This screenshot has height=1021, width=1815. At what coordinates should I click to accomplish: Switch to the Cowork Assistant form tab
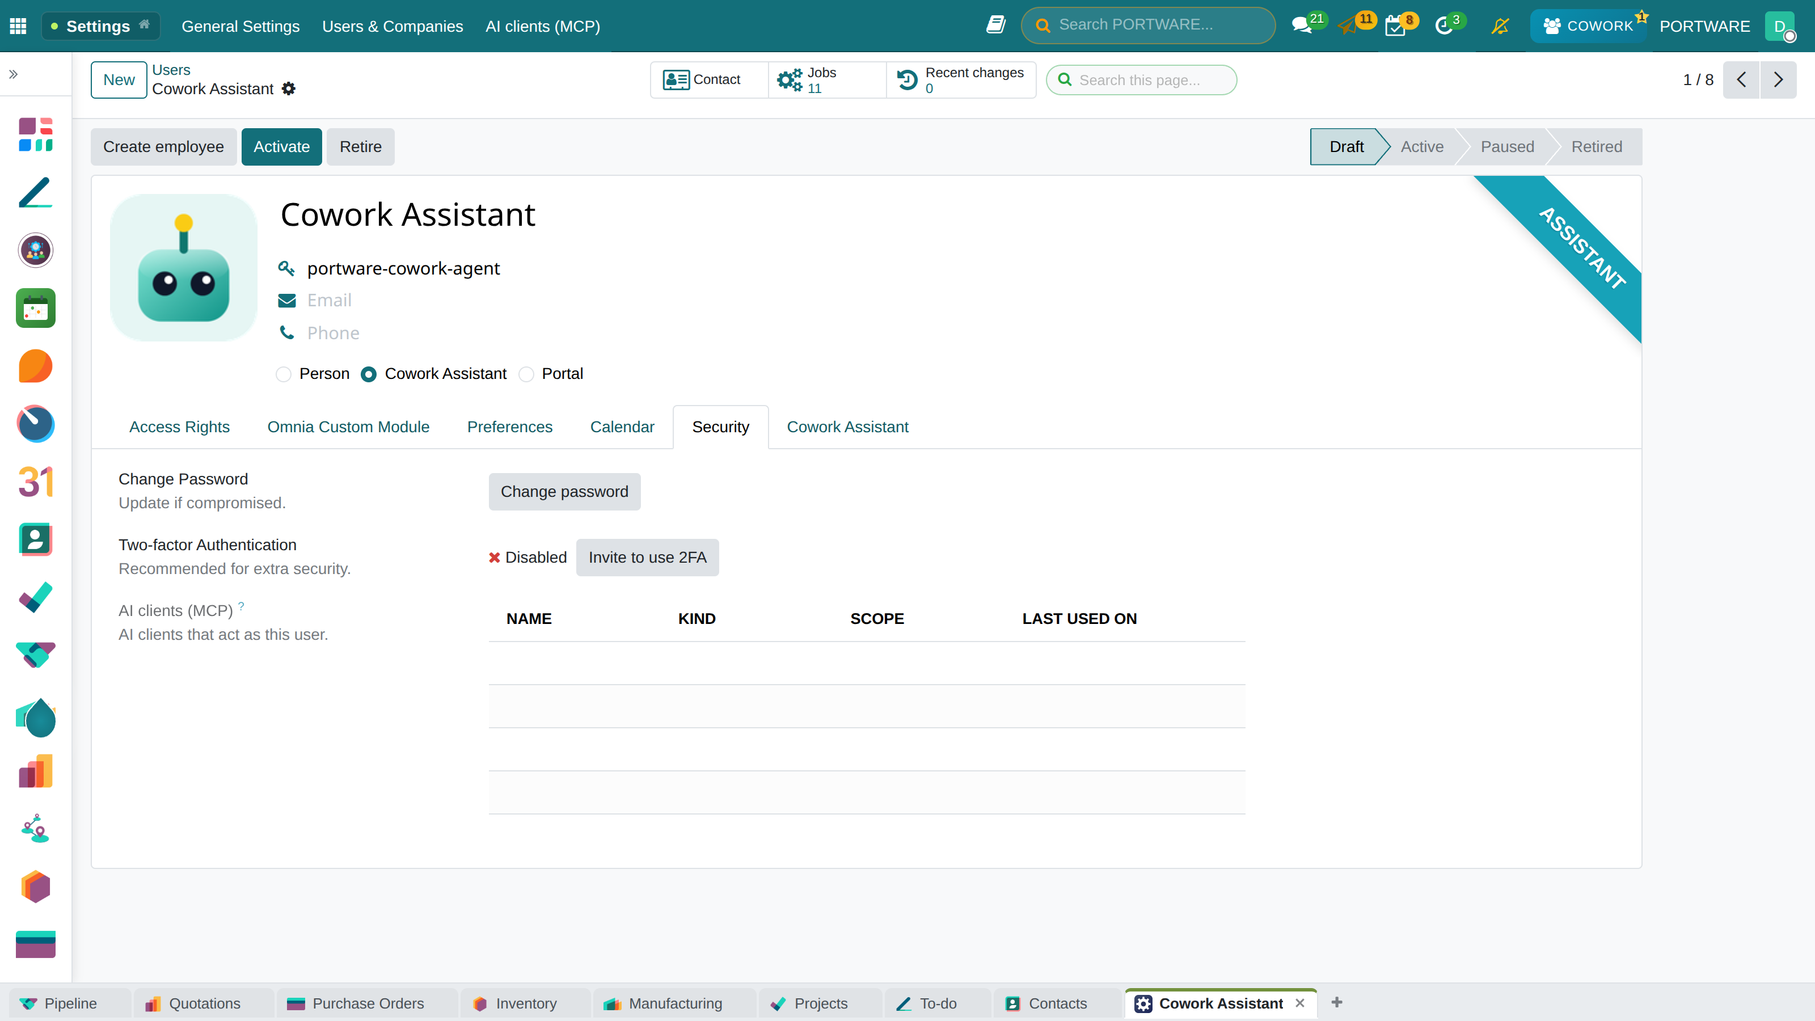pos(847,427)
